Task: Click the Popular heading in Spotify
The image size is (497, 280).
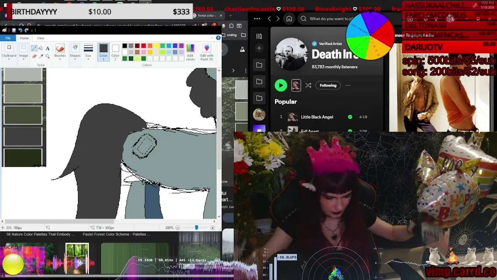Action: pyautogui.click(x=286, y=101)
